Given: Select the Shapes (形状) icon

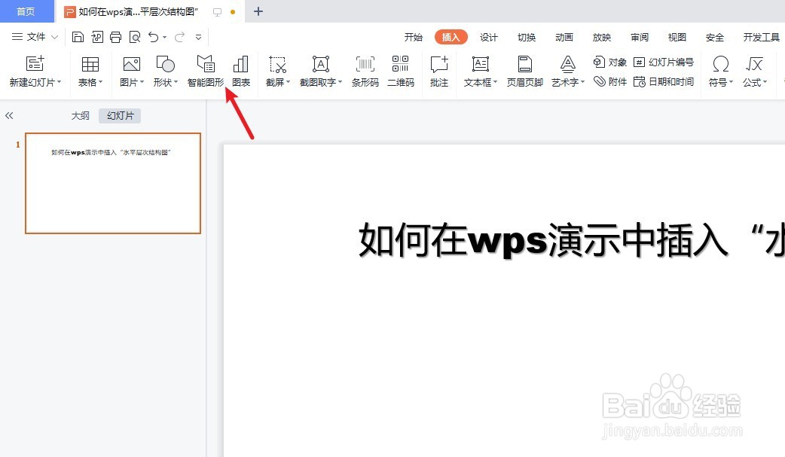Looking at the screenshot, I should (165, 63).
